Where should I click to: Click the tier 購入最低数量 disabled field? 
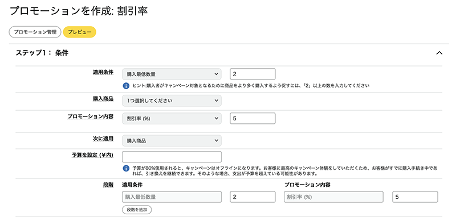(172, 197)
